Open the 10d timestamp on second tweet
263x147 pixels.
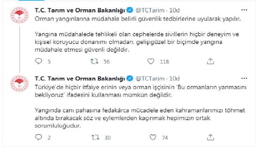174,79
